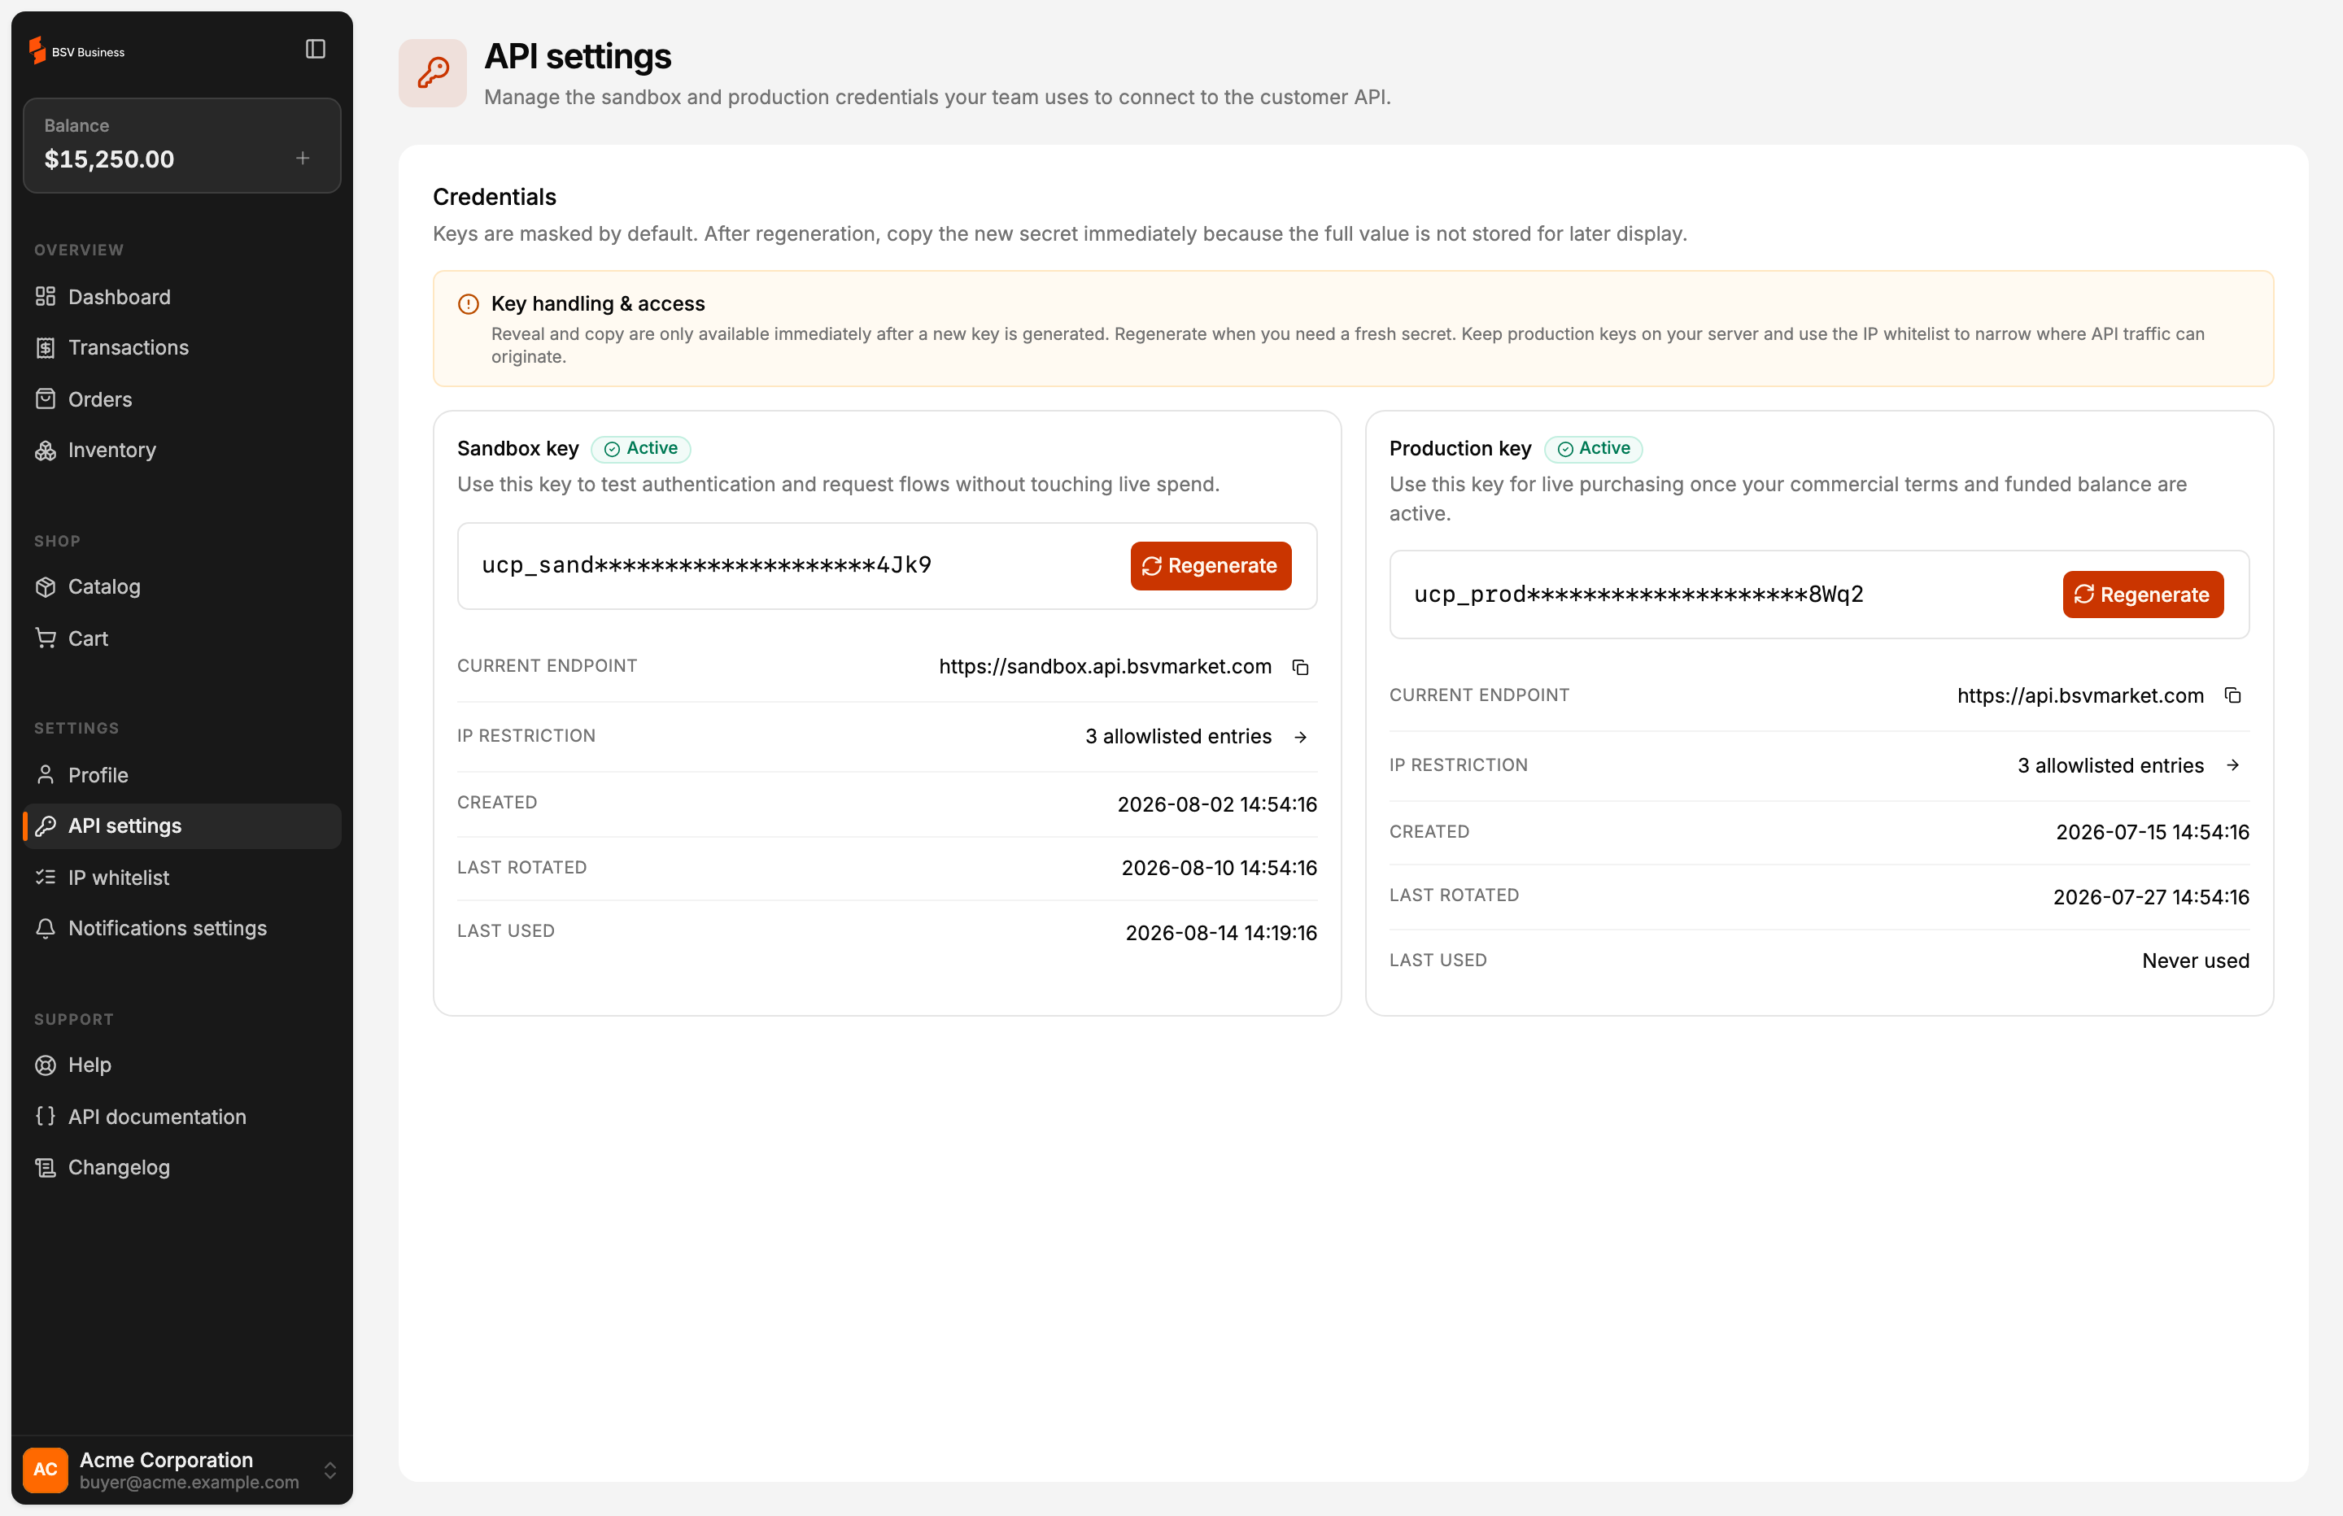Open the Sandbox key's 3 allowlisted entries

pos(1178,736)
